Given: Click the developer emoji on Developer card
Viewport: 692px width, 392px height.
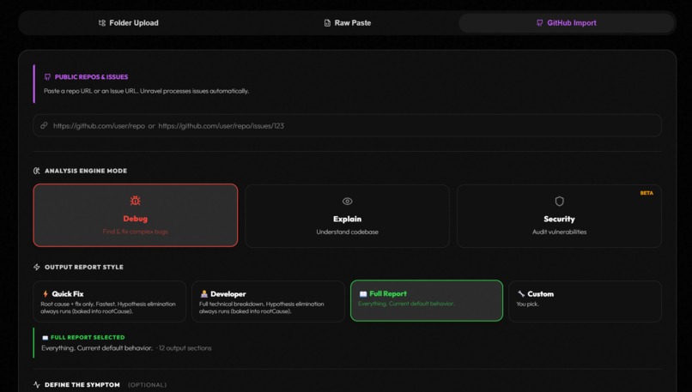Looking at the screenshot, I should click(x=203, y=293).
